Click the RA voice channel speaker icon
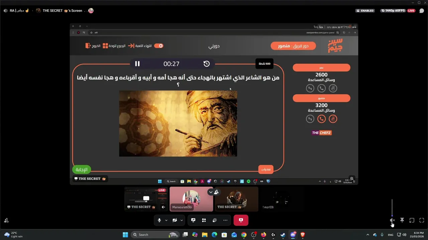Image resolution: width=428 pixels, height=240 pixels. click(x=5, y=11)
